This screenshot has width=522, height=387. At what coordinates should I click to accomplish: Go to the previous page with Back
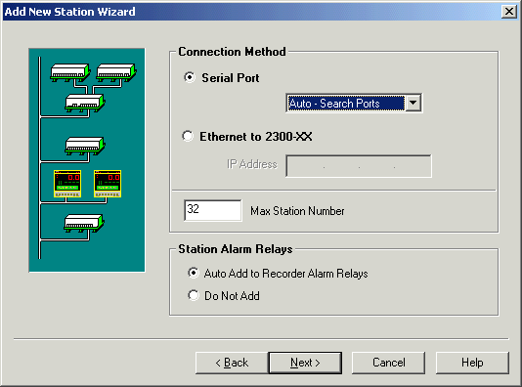(232, 363)
